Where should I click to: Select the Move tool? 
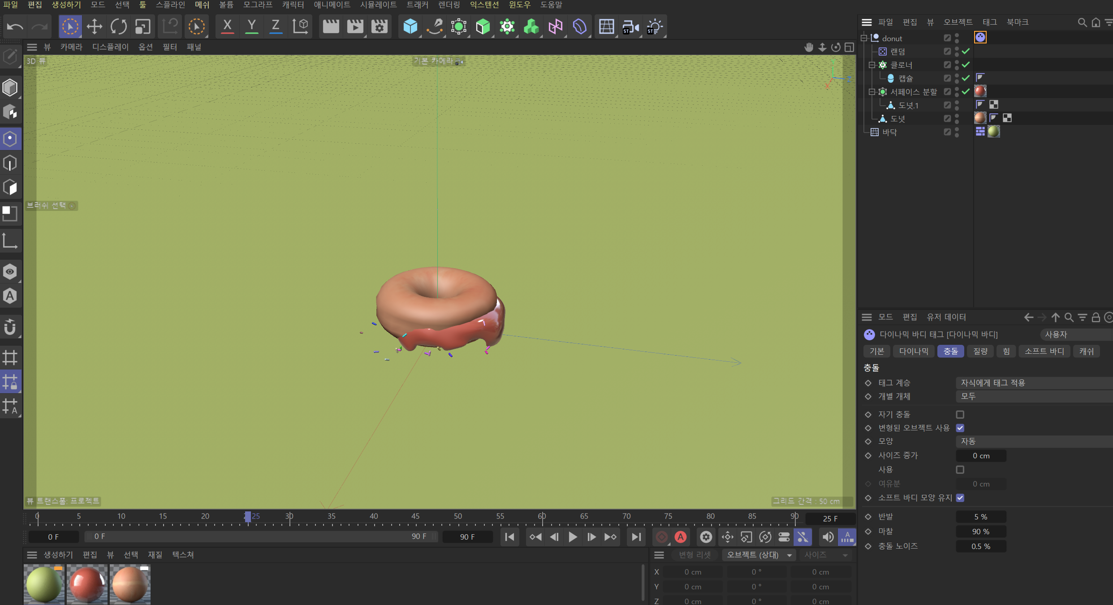click(94, 27)
